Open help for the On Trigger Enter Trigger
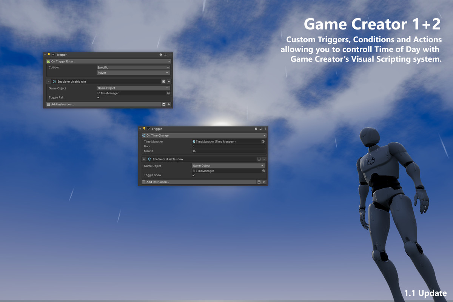 point(161,55)
